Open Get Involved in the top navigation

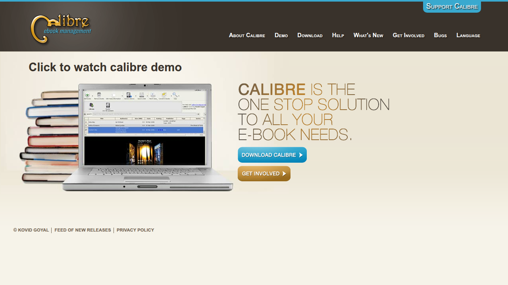pyautogui.click(x=408, y=35)
